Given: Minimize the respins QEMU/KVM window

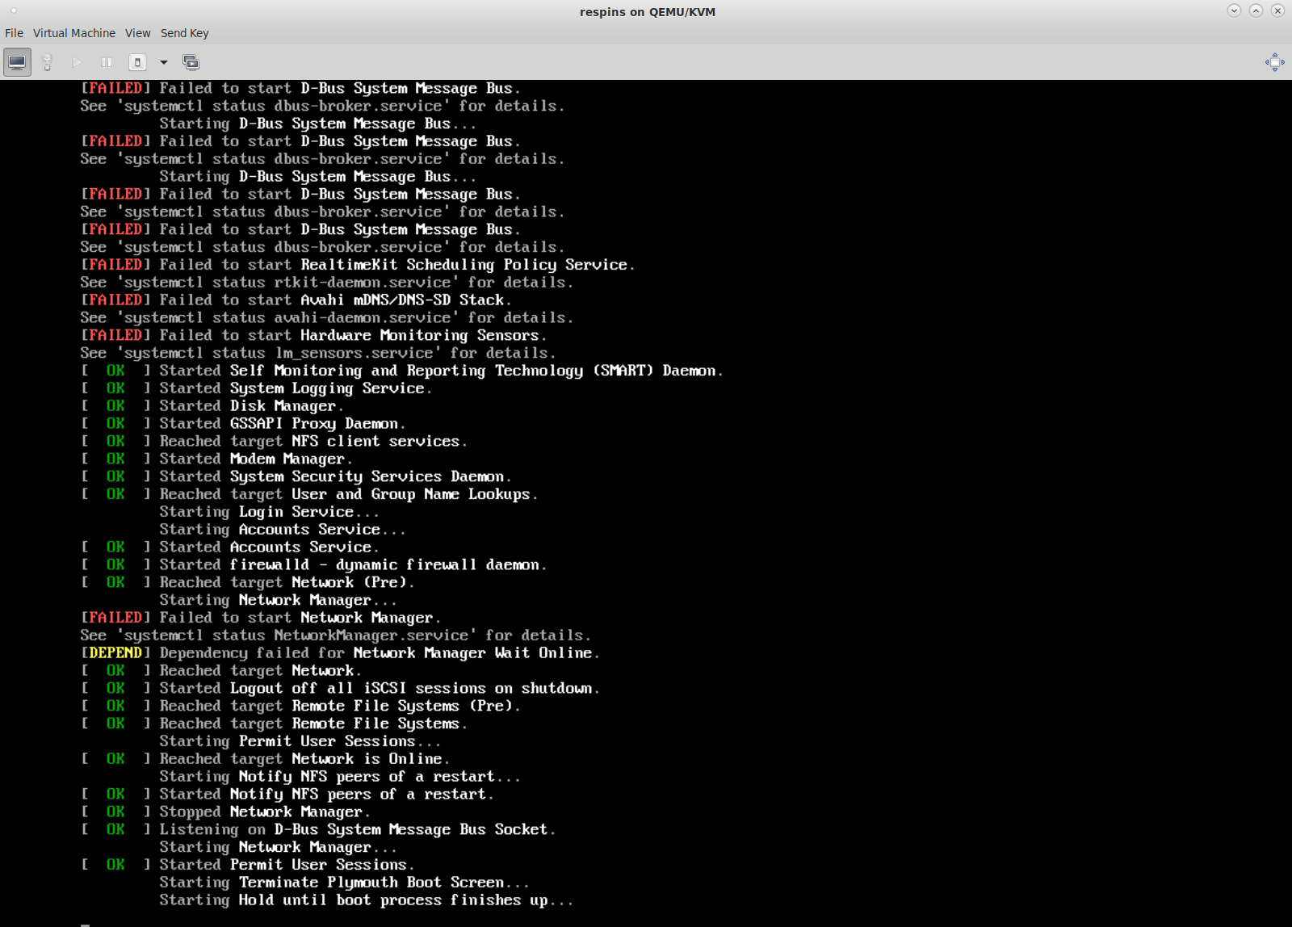Looking at the screenshot, I should [1234, 10].
